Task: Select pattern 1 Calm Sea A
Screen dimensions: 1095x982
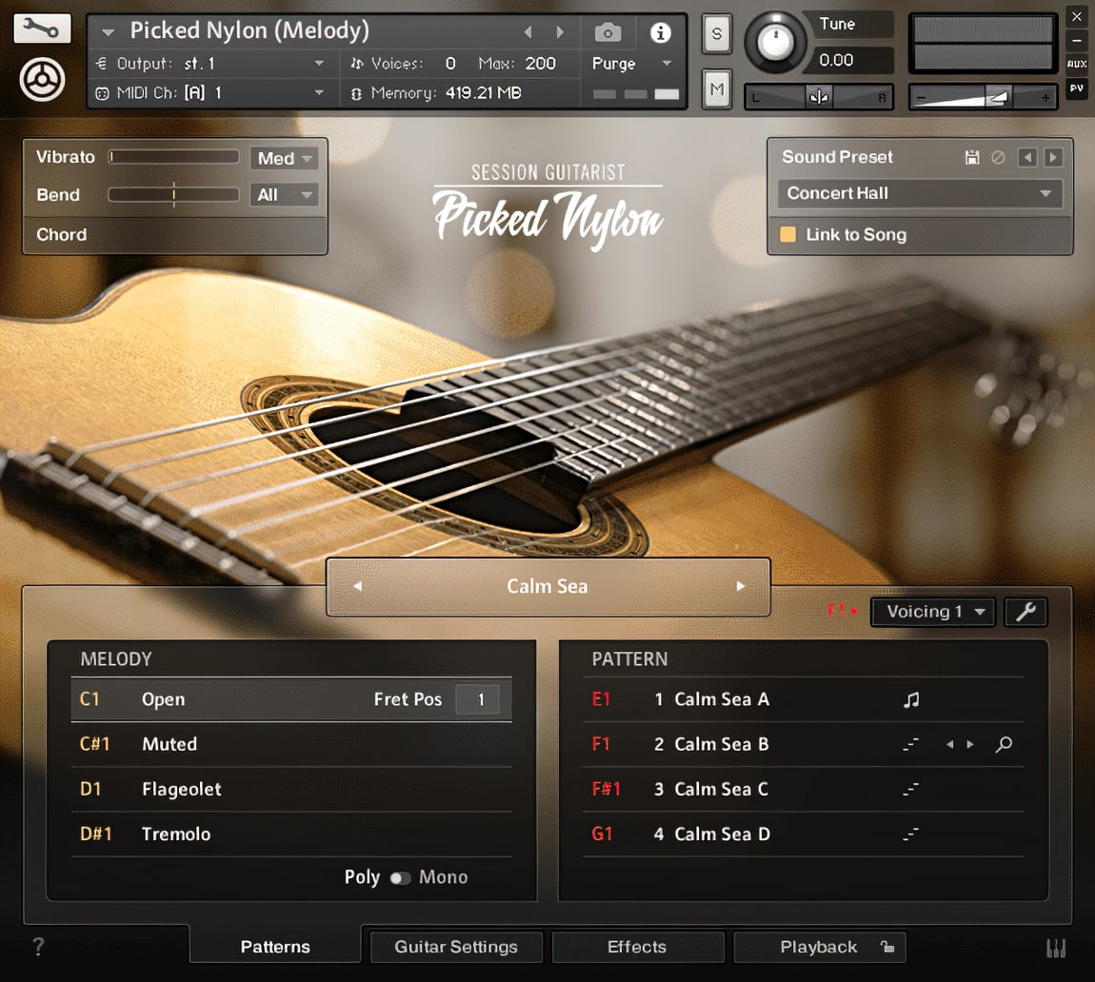Action: pyautogui.click(x=803, y=699)
